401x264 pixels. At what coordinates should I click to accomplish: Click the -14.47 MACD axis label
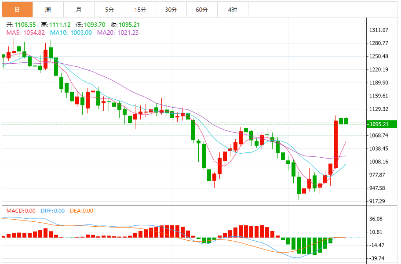[x=376, y=246]
